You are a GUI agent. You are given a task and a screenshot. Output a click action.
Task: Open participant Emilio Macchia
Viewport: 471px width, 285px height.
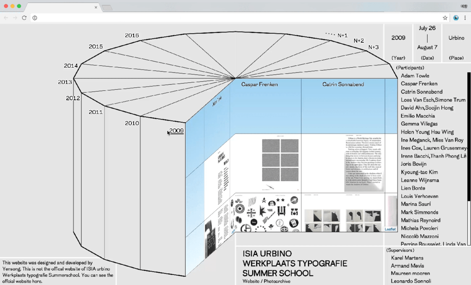pyautogui.click(x=417, y=116)
